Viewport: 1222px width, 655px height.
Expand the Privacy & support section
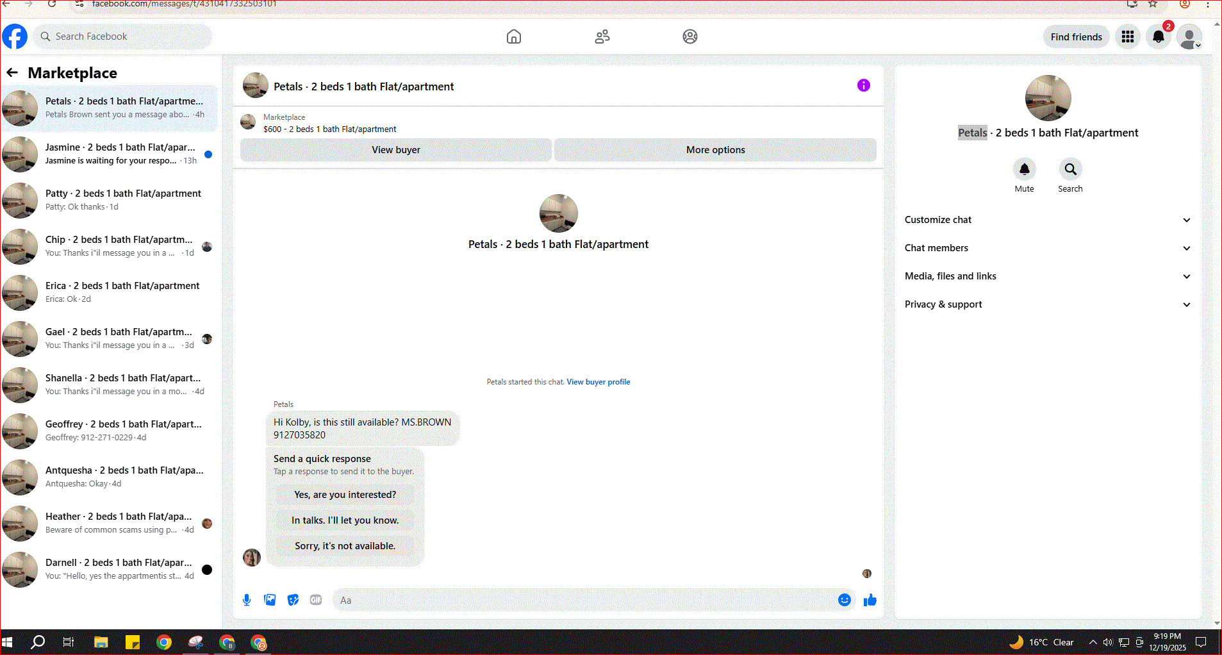click(x=1047, y=304)
